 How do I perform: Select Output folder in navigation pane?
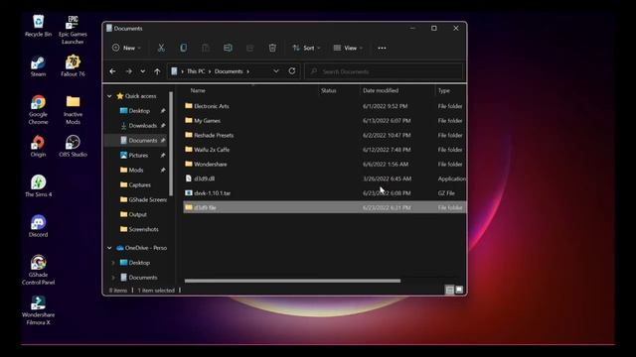[x=137, y=214]
